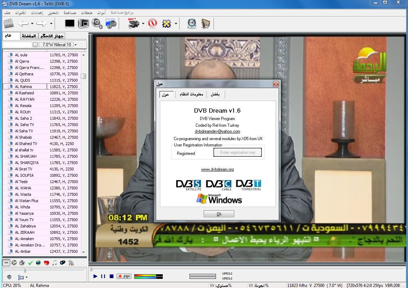Open the أدوات menu
Viewport: 408px width, 288px height.
[x=101, y=12]
